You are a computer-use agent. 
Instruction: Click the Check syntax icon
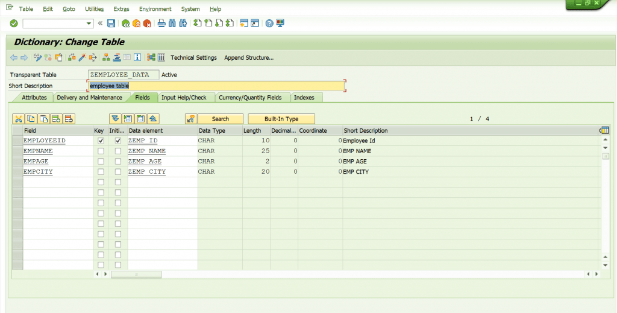[x=72, y=57]
